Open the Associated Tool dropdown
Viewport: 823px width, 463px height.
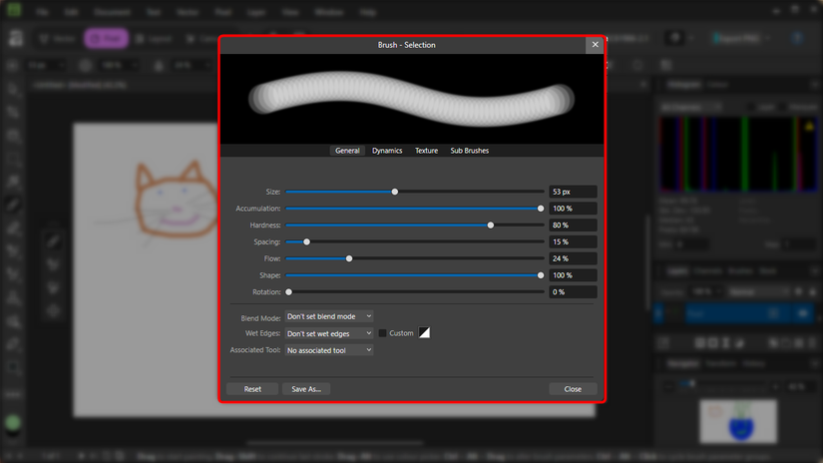(x=329, y=350)
